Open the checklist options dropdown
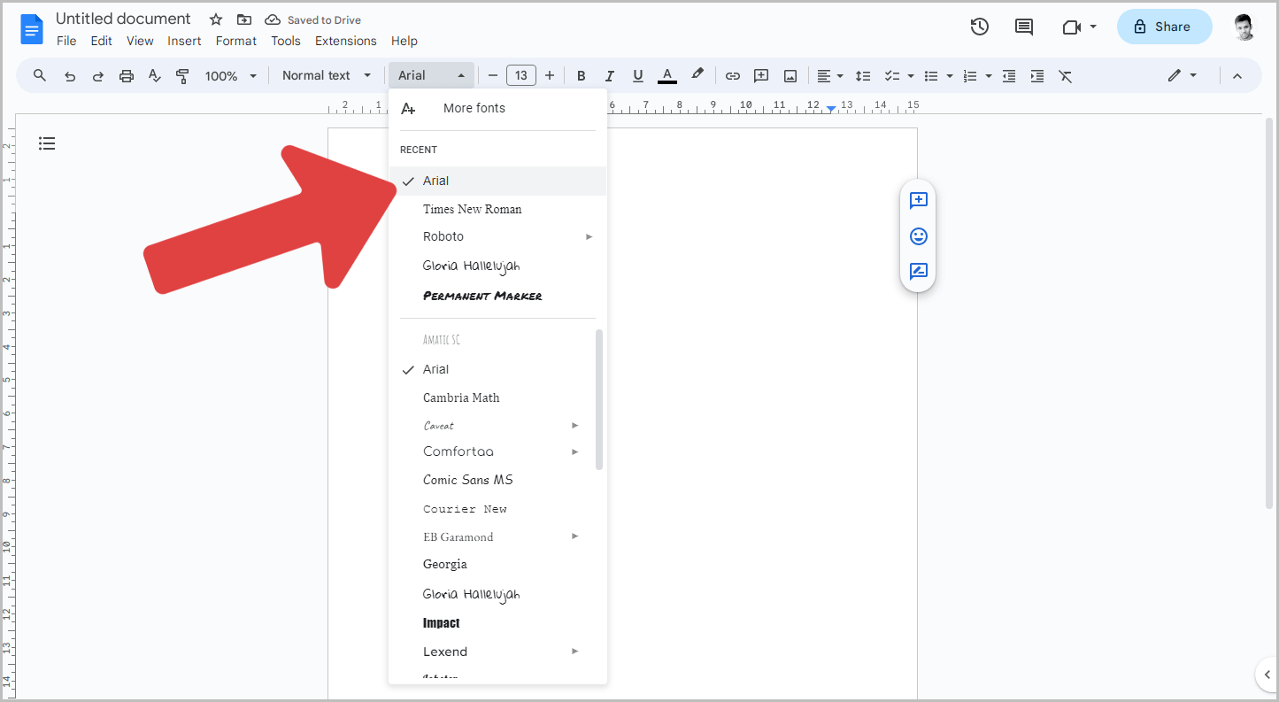1279x702 pixels. point(899,76)
